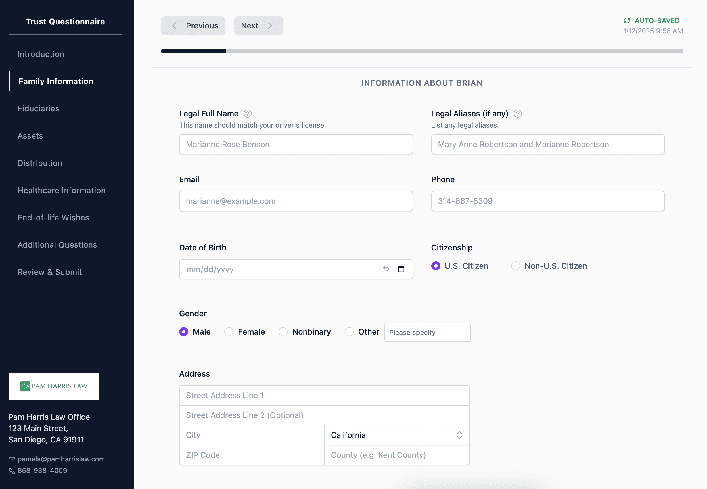Click the date field reset arrow icon
This screenshot has height=489, width=707.
[x=386, y=269]
